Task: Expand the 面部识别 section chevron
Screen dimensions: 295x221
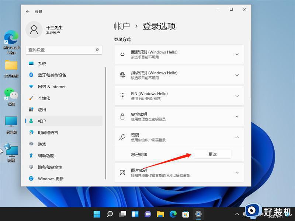Action: point(237,54)
